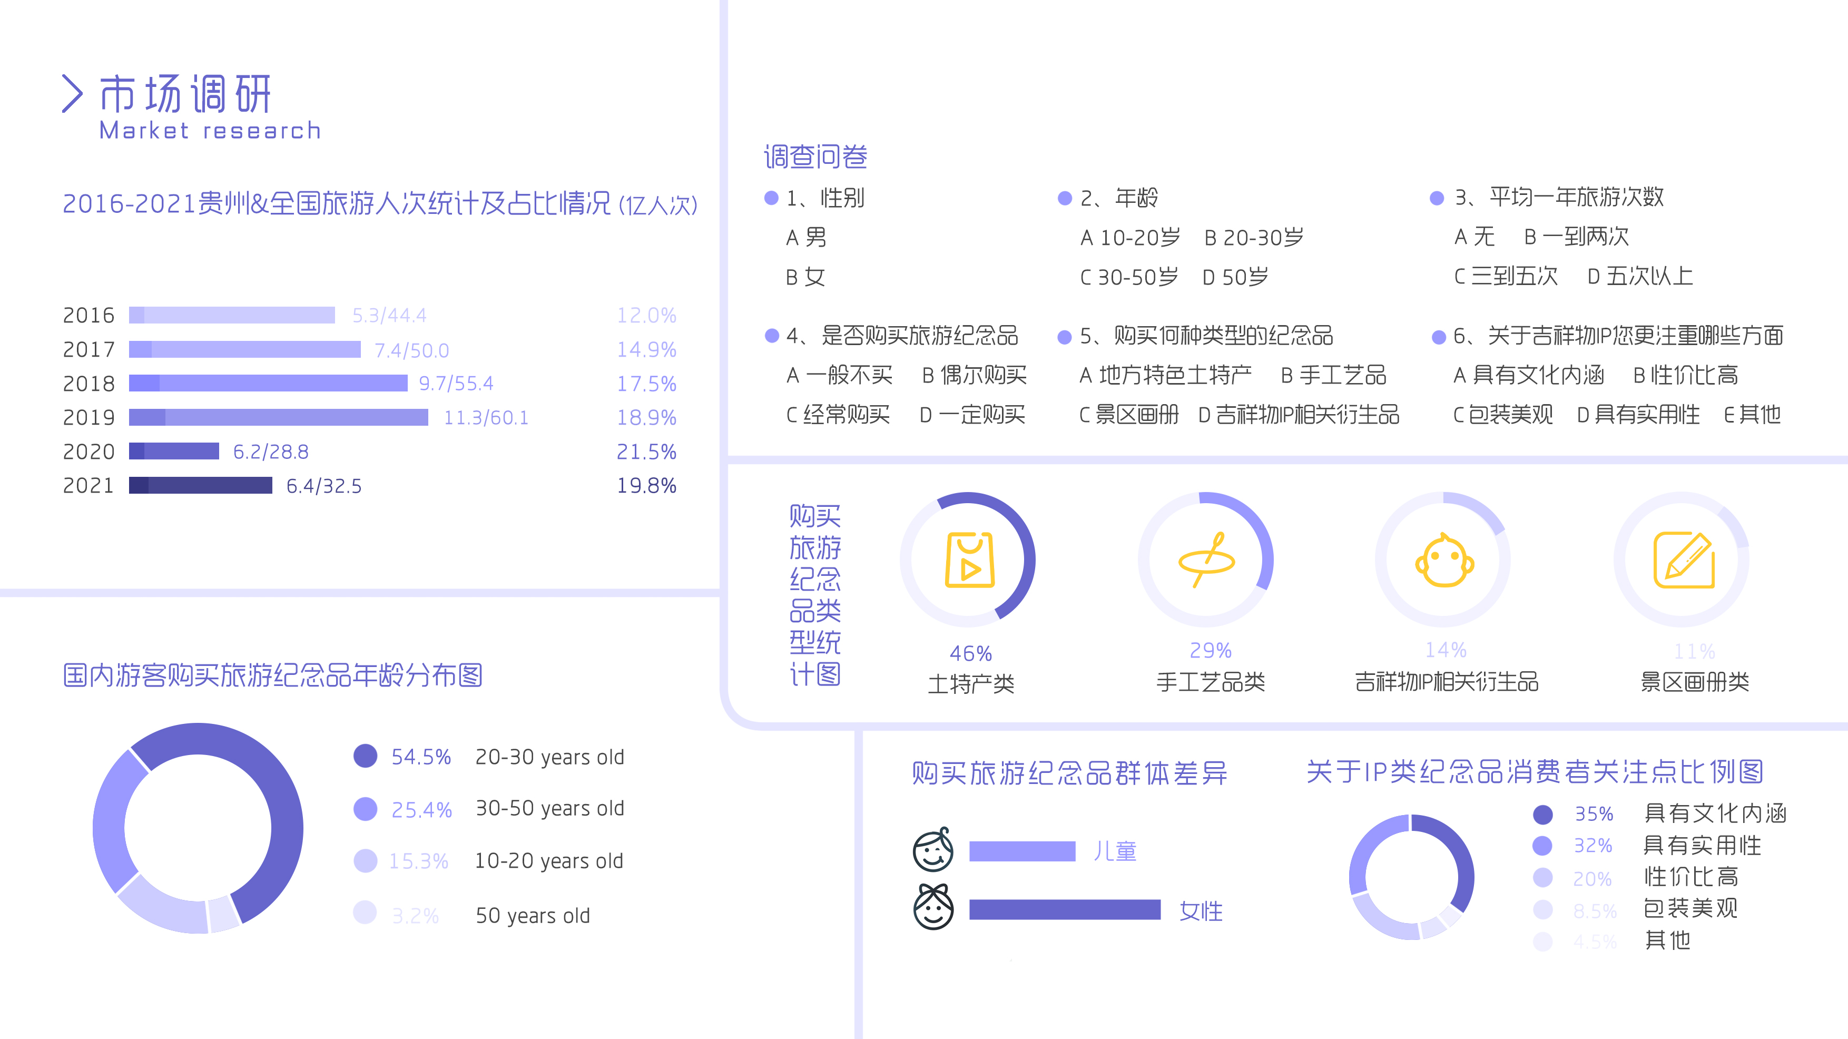
Task: Click the female face icon beside 女性
Action: tap(932, 908)
